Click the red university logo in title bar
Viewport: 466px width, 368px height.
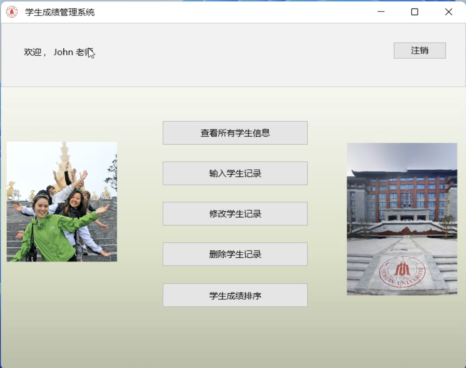12,12
